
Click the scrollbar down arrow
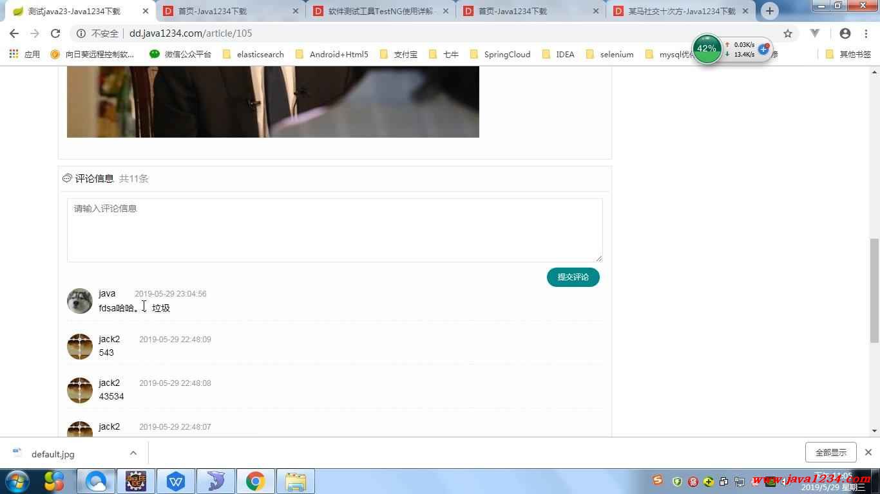[874, 431]
